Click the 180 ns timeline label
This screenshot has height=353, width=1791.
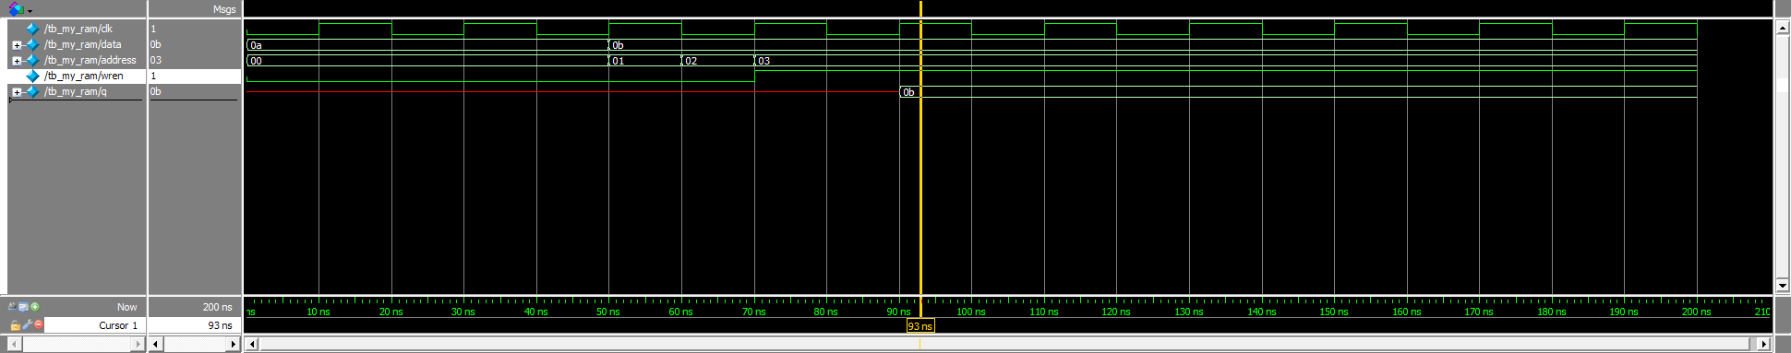[x=1551, y=312]
